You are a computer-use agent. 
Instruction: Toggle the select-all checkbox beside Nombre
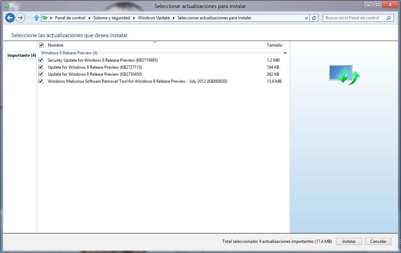[x=41, y=45]
